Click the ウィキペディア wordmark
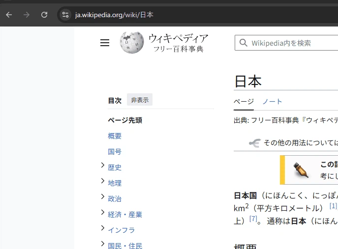This screenshot has width=338, height=249. pos(179,38)
